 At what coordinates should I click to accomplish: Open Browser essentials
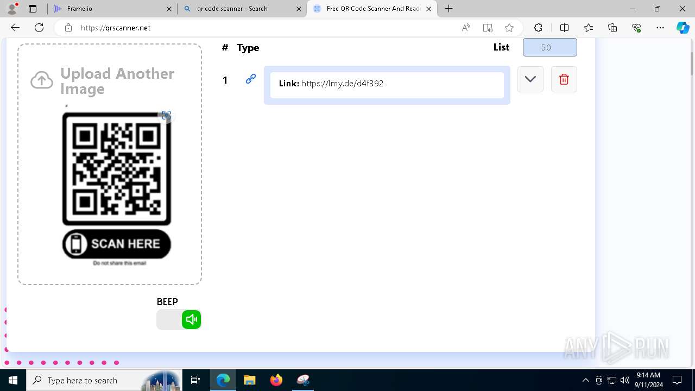[x=636, y=28]
